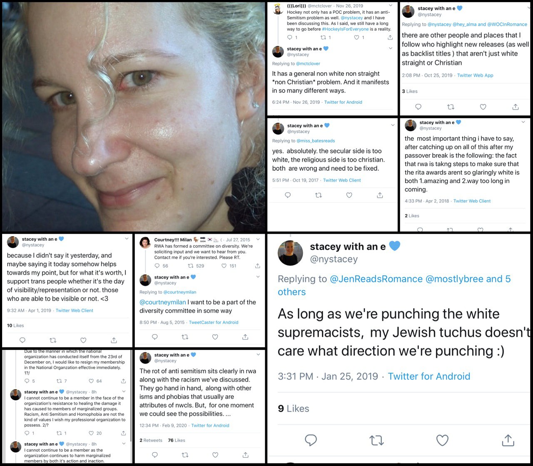Retweet the "support trans people" tweet
The image size is (533, 466).
53,340
